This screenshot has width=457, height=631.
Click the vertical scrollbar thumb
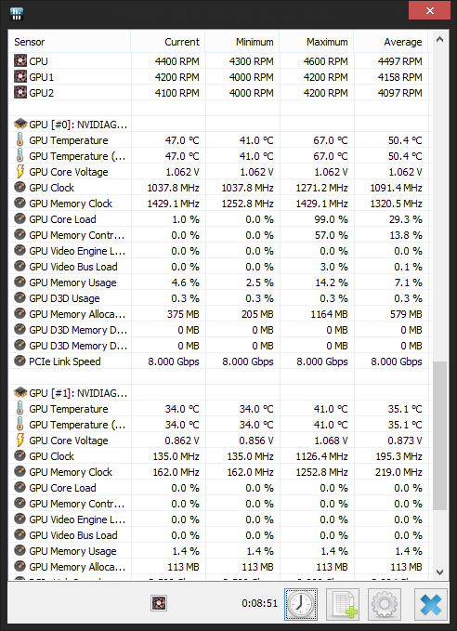click(x=439, y=436)
